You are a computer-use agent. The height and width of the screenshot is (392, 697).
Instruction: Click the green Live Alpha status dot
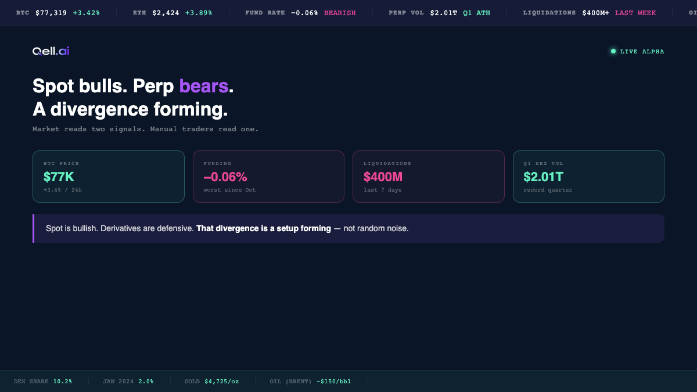pos(613,51)
